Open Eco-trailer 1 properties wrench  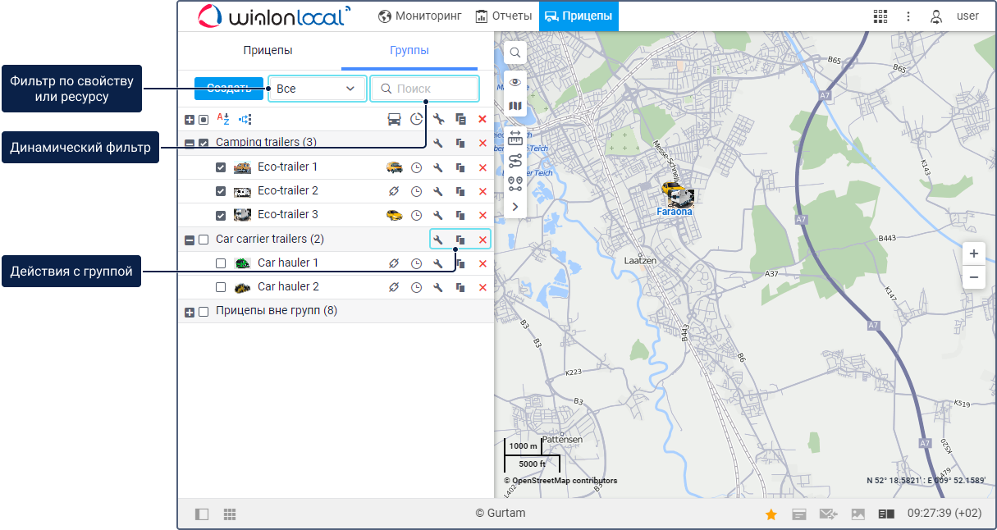(x=438, y=167)
